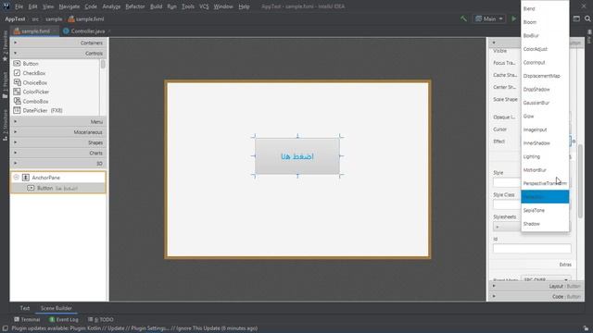Viewport: 593px width, 333px height.
Task: Expand the Layout : Button inspector section
Action: [x=536, y=286]
